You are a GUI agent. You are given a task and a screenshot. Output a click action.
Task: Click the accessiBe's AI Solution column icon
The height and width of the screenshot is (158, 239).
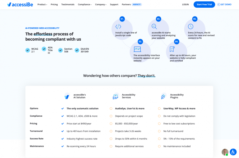(67, 96)
